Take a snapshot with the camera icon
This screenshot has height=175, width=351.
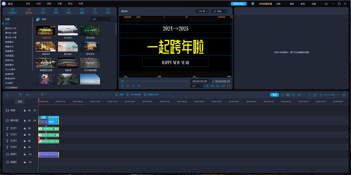(x=217, y=86)
